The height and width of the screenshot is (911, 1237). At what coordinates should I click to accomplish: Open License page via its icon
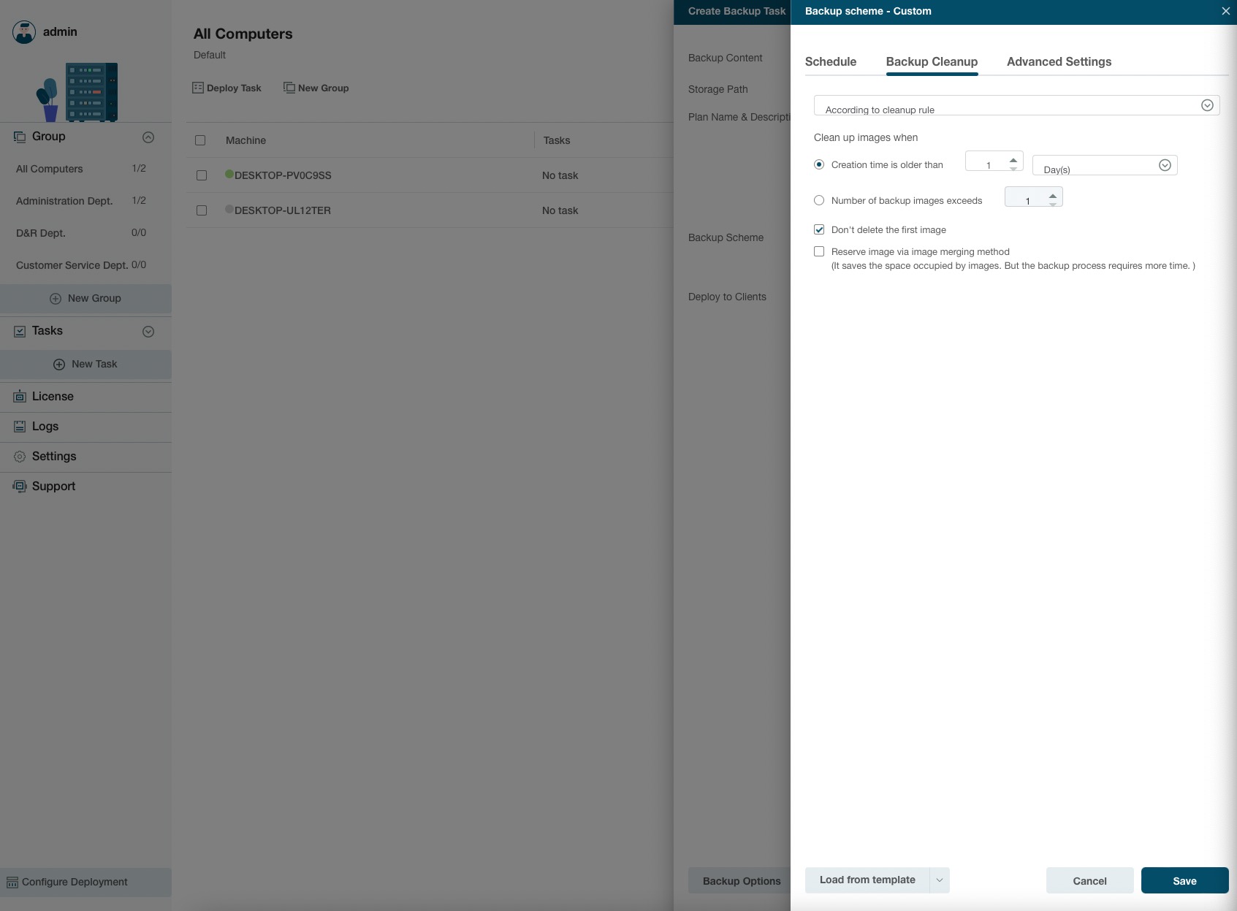pyautogui.click(x=20, y=397)
